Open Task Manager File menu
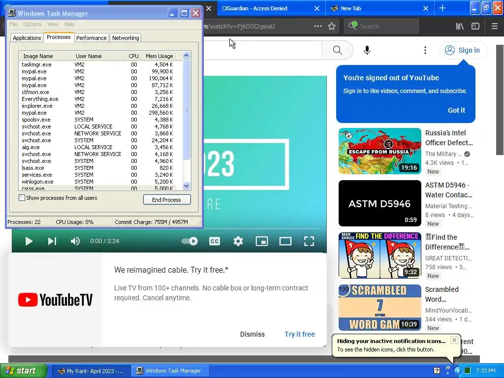 click(x=13, y=24)
